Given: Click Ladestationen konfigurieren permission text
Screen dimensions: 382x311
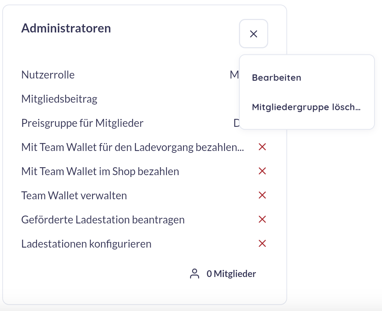Looking at the screenshot, I should pos(86,244).
